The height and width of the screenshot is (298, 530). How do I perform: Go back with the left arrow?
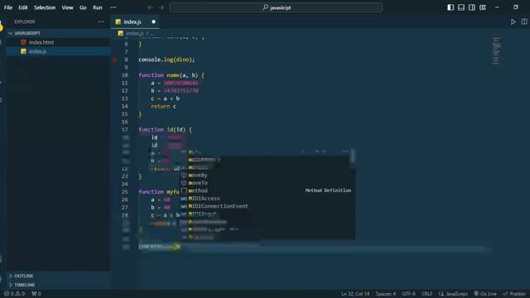tap(151, 7)
